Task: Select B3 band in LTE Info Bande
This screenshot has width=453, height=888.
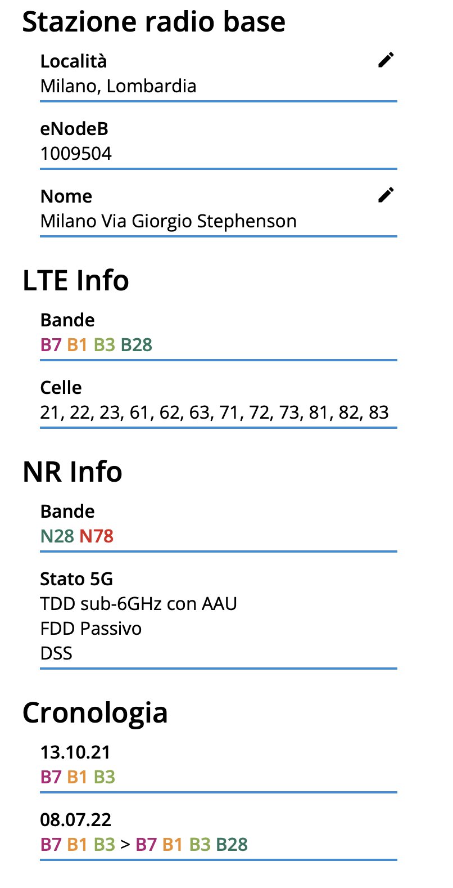Action: pyautogui.click(x=104, y=344)
